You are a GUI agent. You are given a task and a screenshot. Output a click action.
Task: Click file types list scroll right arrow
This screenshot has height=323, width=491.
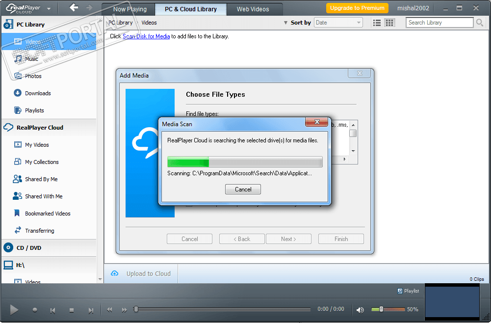pos(344,159)
